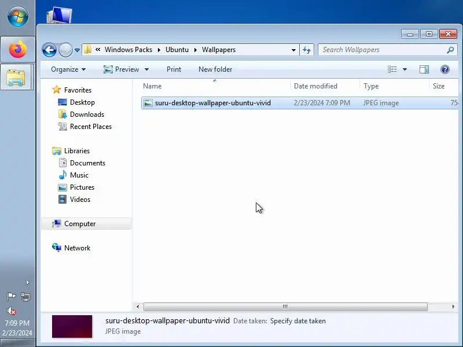Select Computer in the navigation pane

[86, 224]
